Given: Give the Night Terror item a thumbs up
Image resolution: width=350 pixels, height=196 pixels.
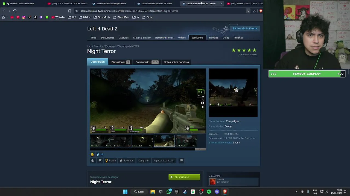Looking at the screenshot, I should coord(93,161).
